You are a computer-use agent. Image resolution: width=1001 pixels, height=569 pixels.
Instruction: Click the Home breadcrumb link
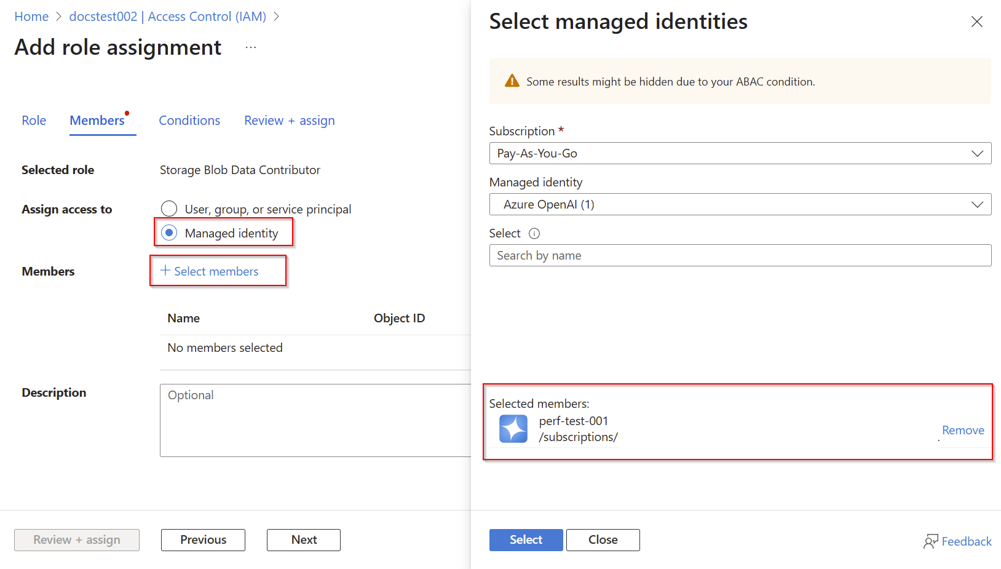31,17
